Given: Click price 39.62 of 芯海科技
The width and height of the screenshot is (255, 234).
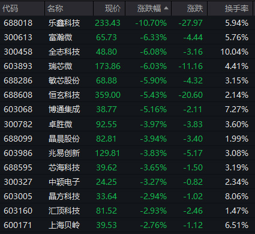Looking at the screenshot, I should [106, 167].
